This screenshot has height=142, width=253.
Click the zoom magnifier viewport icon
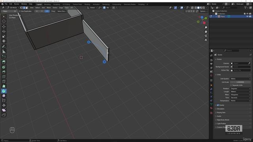coord(206,27)
